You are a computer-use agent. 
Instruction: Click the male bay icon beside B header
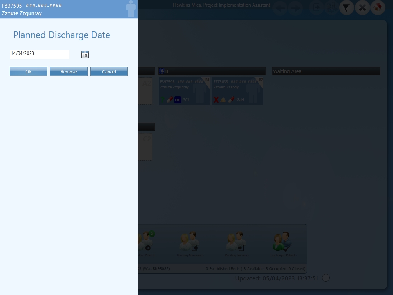[162, 71]
